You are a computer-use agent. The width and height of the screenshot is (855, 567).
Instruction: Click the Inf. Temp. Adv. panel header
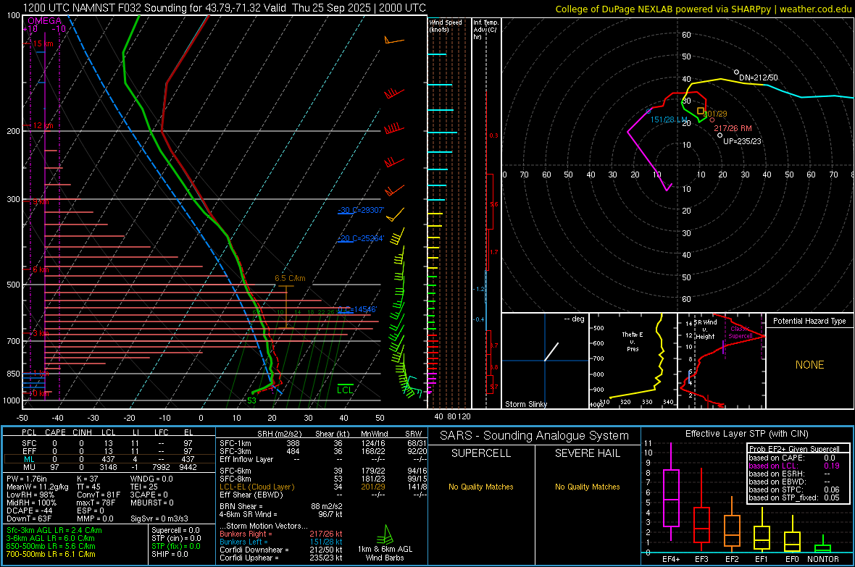485,30
